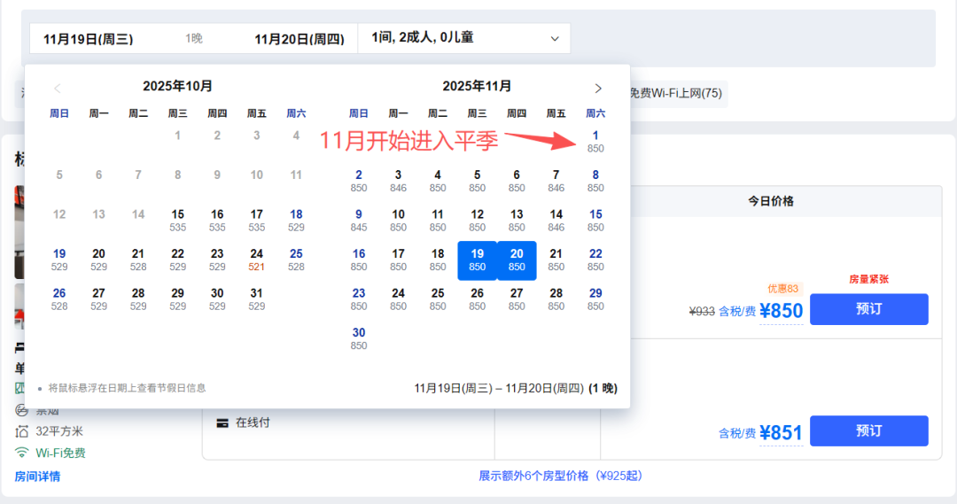Select October 20 in the calendar
The image size is (957, 504).
[x=99, y=260]
